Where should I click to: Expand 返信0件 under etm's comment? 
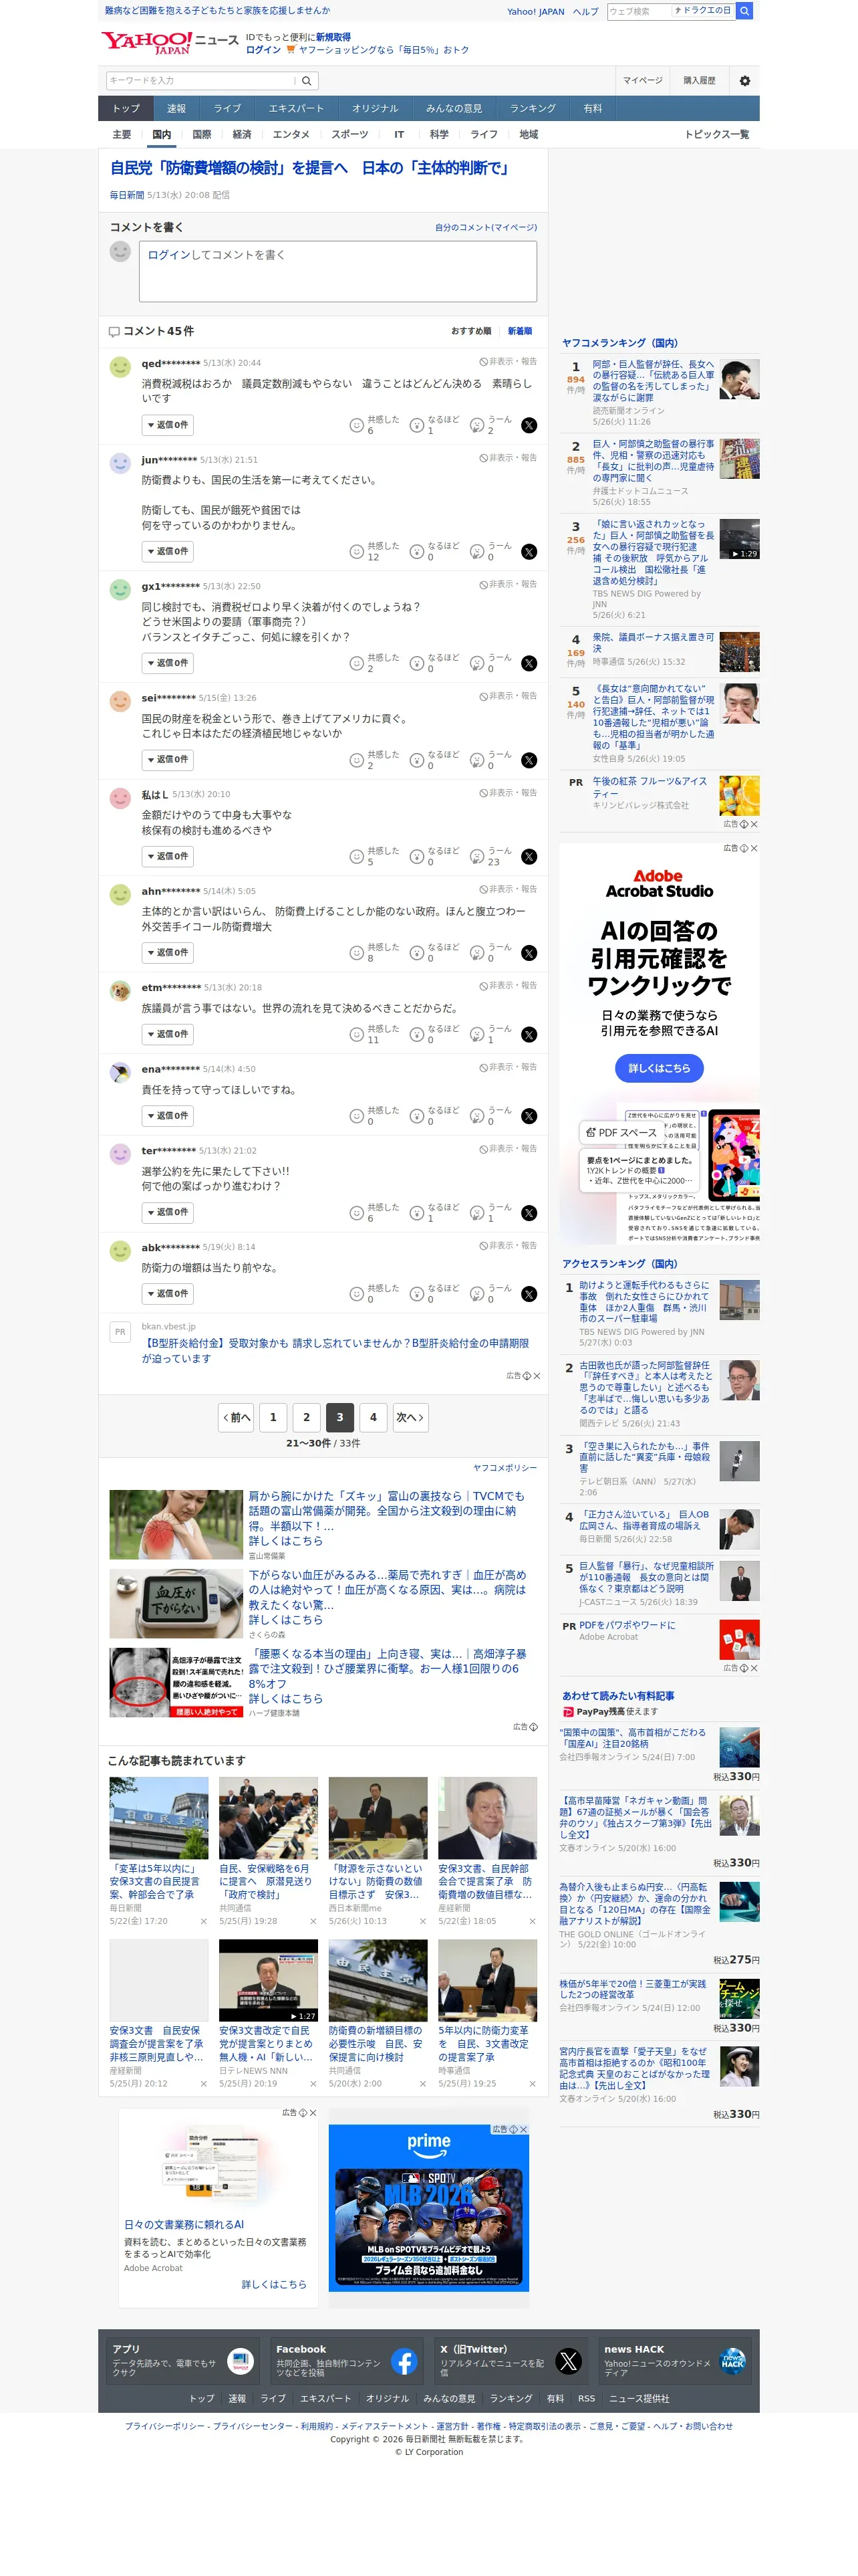coord(167,1034)
